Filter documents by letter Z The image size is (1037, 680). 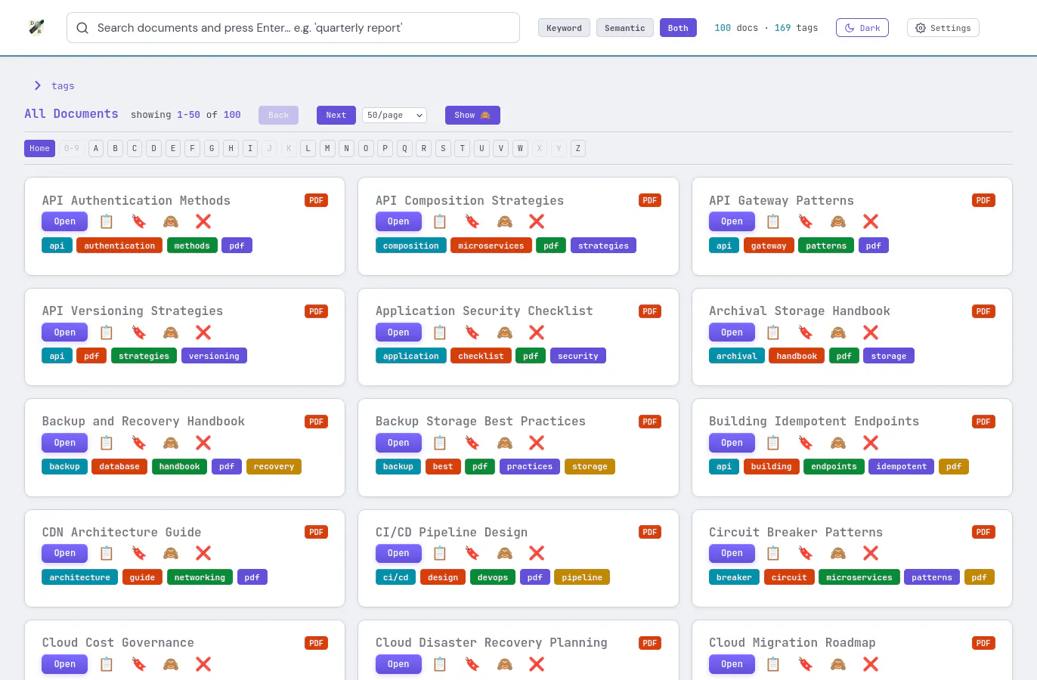(x=578, y=148)
